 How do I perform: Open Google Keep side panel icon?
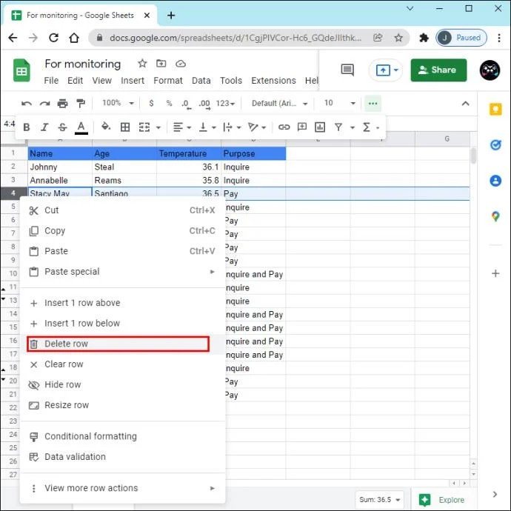495,109
